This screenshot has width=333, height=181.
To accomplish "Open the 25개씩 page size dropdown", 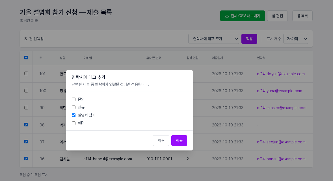I will click(296, 39).
